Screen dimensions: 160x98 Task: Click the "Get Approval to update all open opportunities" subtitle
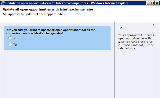(34, 14)
